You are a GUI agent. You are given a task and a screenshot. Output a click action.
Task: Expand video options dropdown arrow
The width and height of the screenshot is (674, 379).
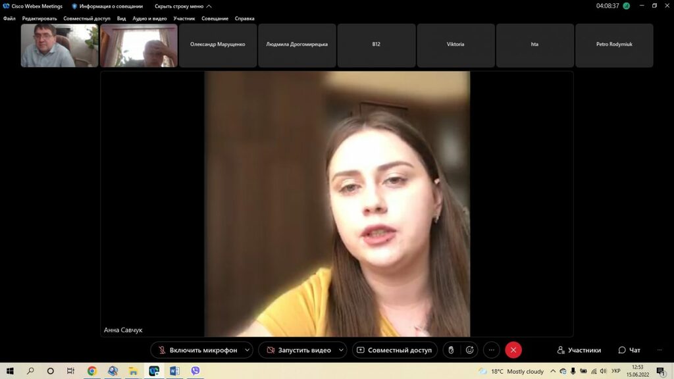coord(341,350)
